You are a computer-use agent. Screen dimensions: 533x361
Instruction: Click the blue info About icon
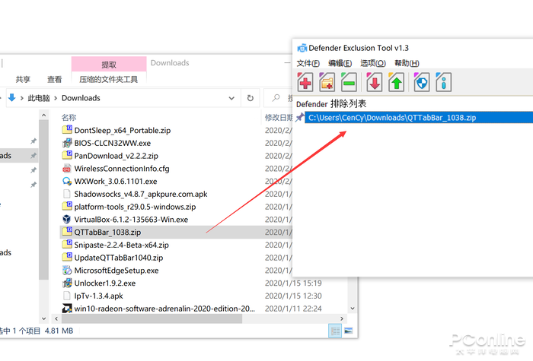pyautogui.click(x=444, y=82)
